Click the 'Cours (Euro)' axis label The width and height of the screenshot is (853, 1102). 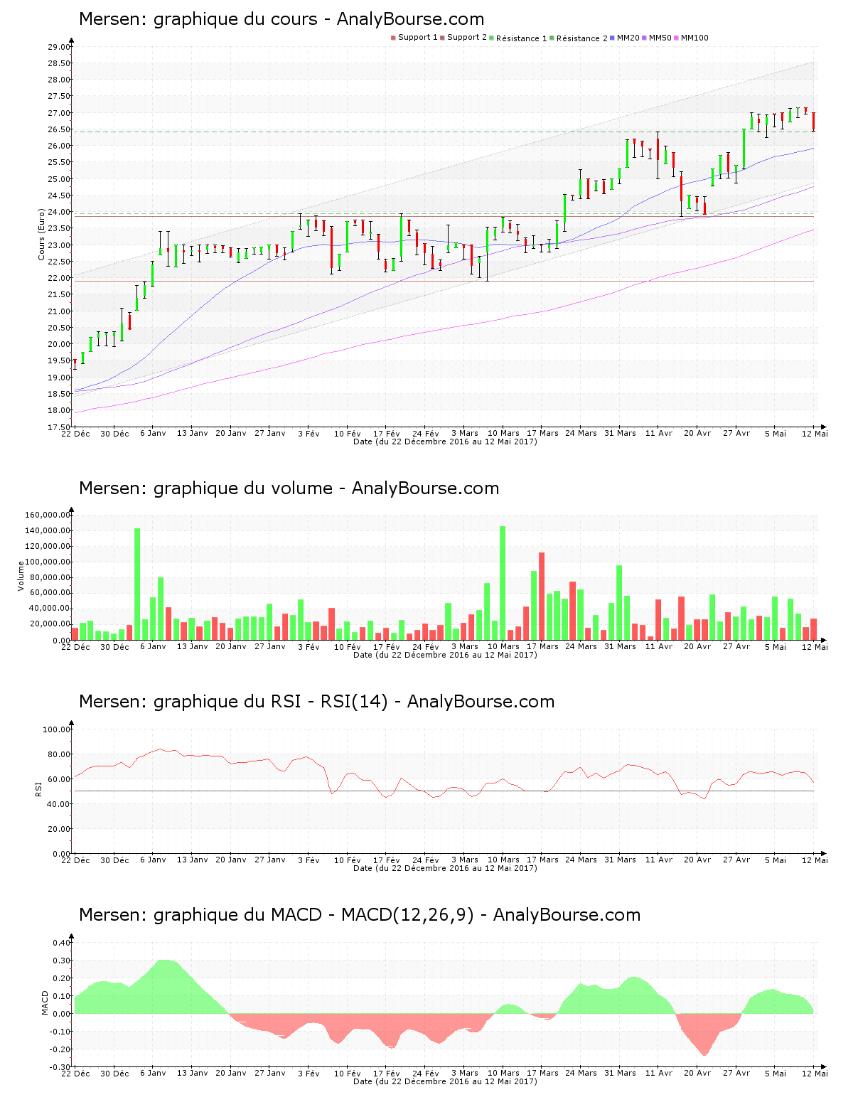point(42,234)
